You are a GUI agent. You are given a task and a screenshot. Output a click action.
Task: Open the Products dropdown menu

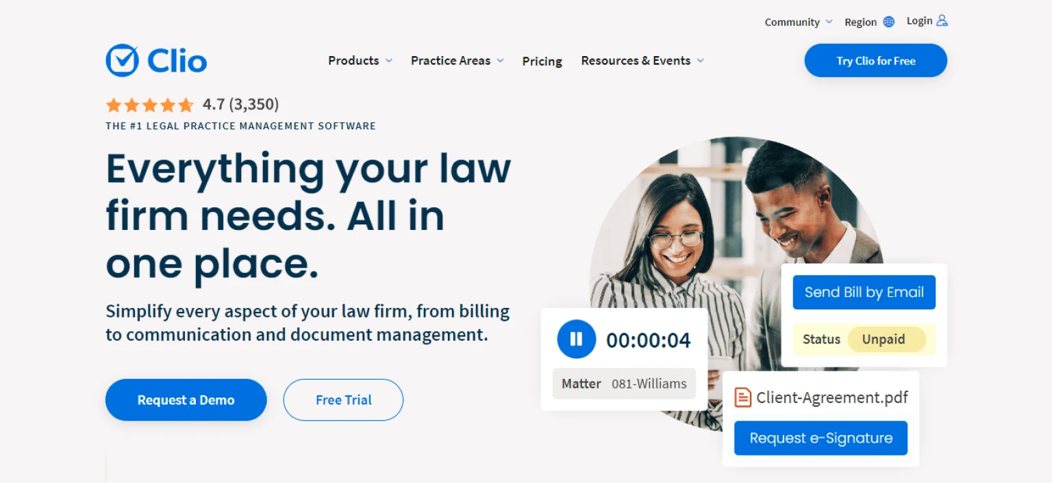(360, 61)
